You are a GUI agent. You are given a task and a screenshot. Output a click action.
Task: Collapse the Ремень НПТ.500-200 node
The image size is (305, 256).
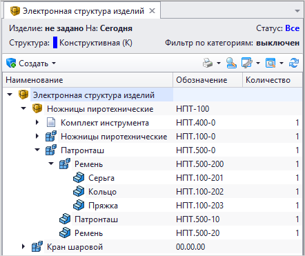(51, 164)
